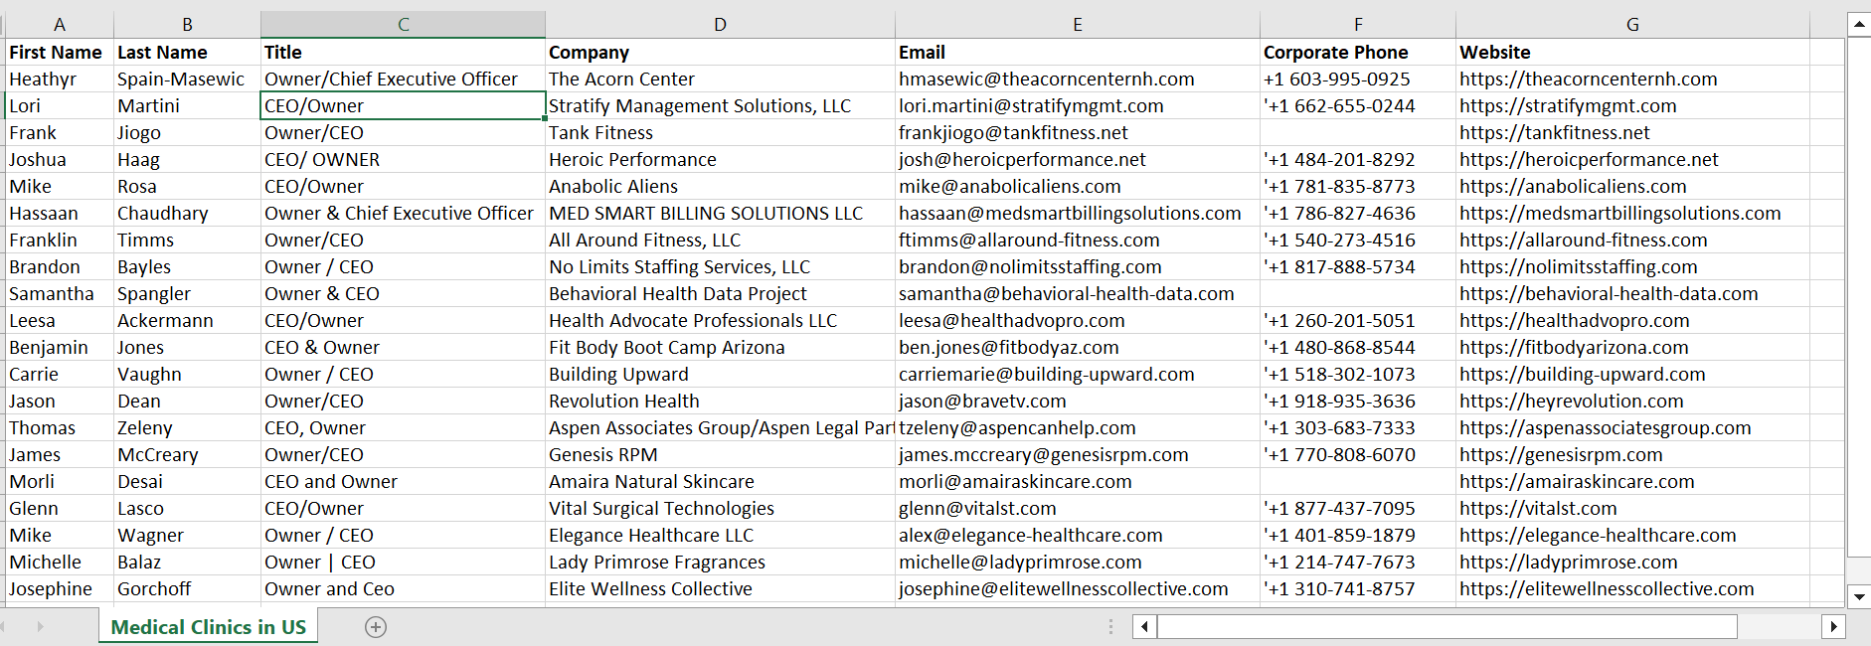This screenshot has height=646, width=1871.
Task: Click the Owner and Ceo title cell
Action: [403, 589]
